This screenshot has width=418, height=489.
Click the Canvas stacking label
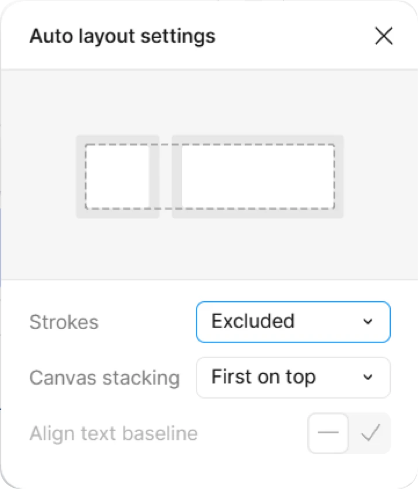click(104, 378)
